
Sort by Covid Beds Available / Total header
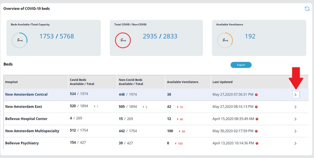click(82, 82)
